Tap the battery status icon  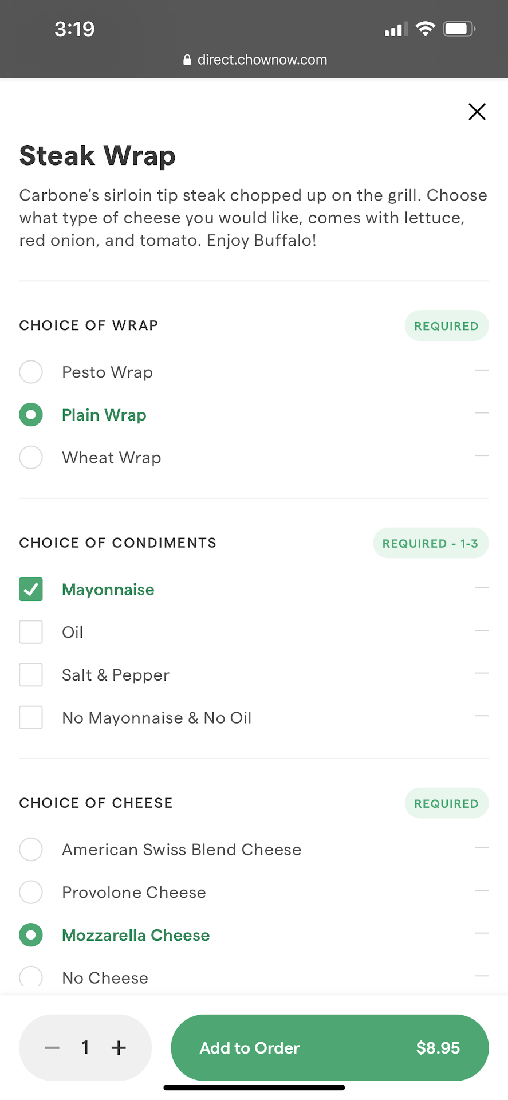coord(459,29)
